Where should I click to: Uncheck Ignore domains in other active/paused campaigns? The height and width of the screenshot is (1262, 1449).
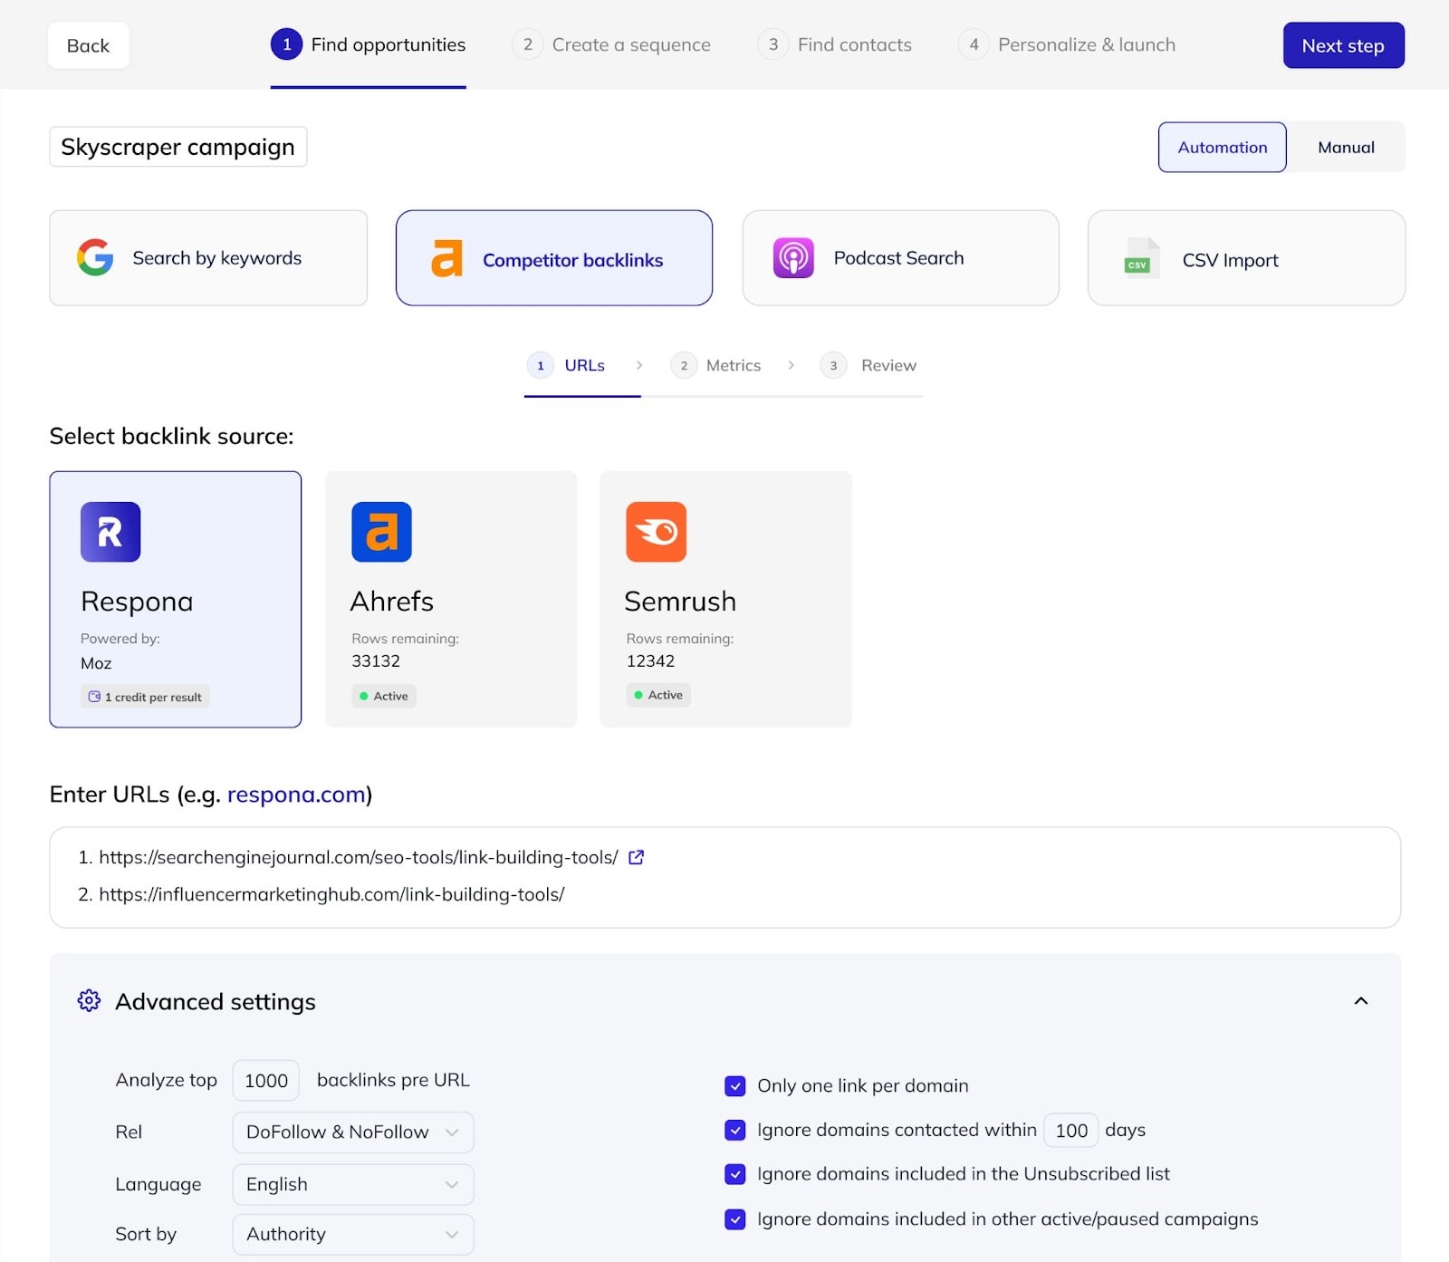[735, 1219]
